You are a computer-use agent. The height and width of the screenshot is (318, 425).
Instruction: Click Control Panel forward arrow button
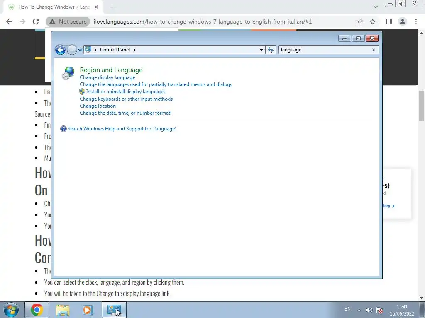(x=72, y=50)
